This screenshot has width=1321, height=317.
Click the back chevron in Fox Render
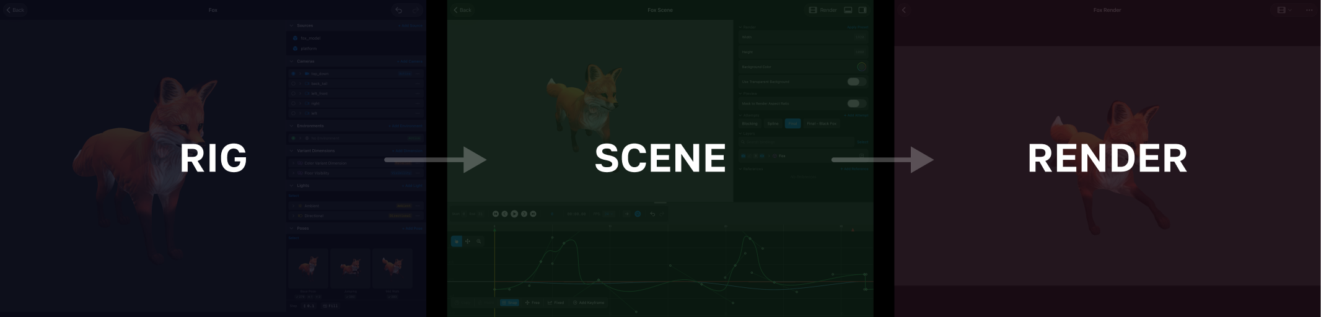click(904, 10)
